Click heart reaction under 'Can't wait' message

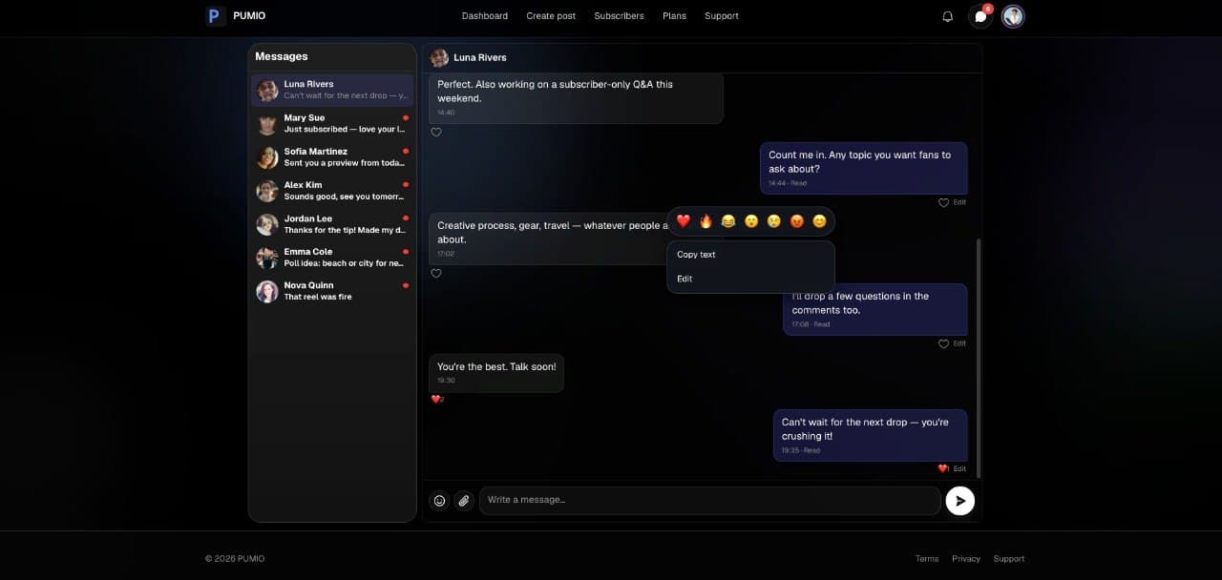(943, 468)
